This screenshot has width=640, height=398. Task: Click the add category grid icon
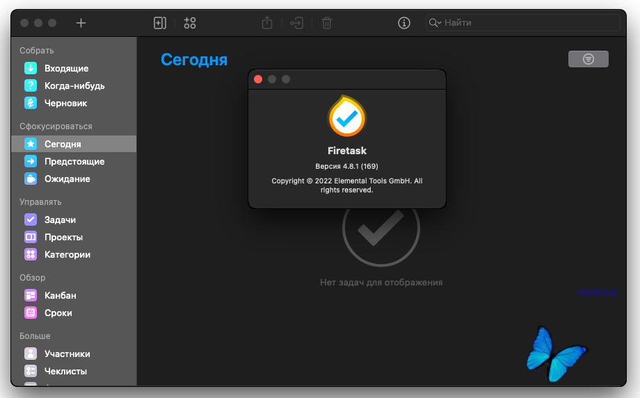click(x=190, y=23)
